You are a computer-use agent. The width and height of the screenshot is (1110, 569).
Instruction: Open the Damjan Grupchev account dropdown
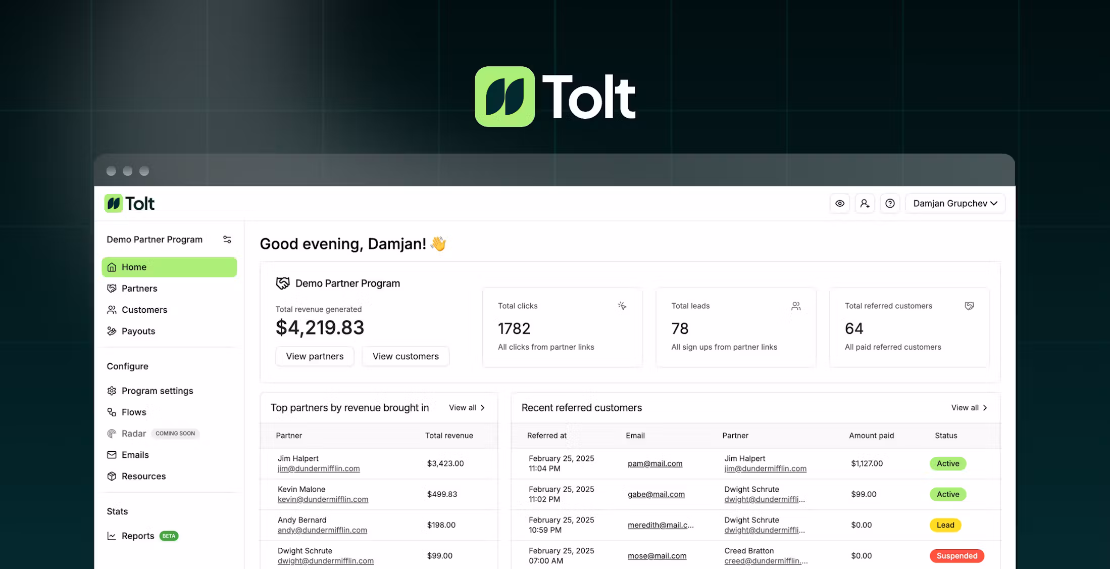(955, 203)
